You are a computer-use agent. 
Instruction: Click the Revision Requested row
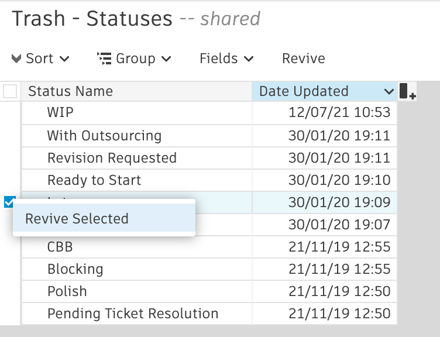pos(112,158)
